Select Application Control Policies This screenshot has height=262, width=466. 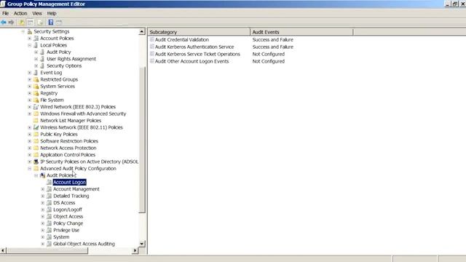tap(68, 155)
